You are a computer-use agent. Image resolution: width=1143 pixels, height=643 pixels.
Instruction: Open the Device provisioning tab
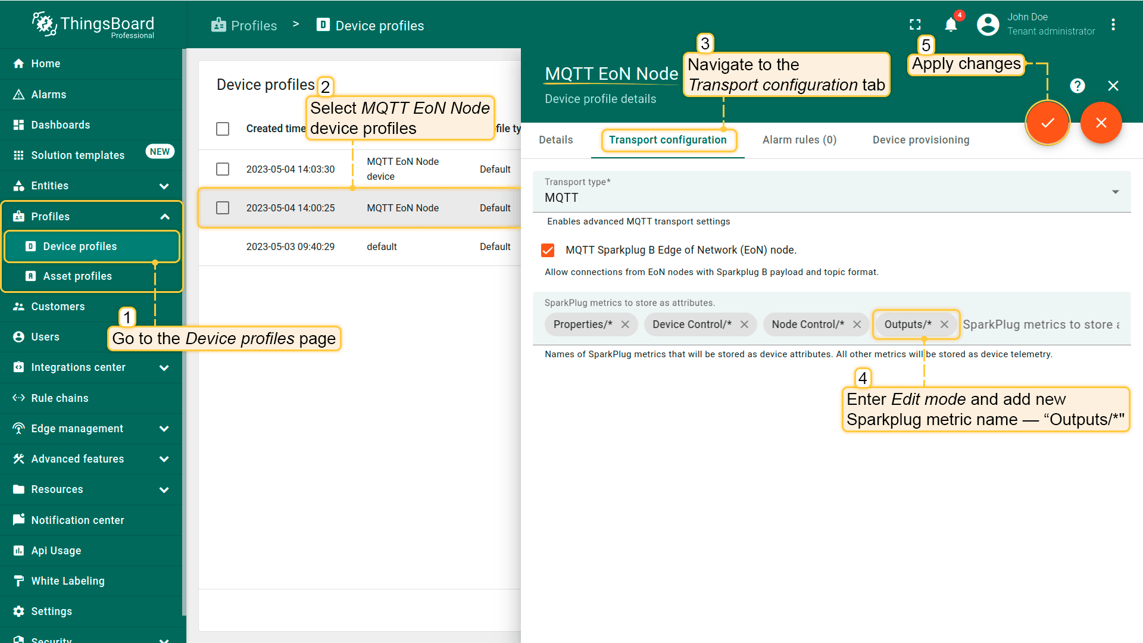[x=920, y=140]
